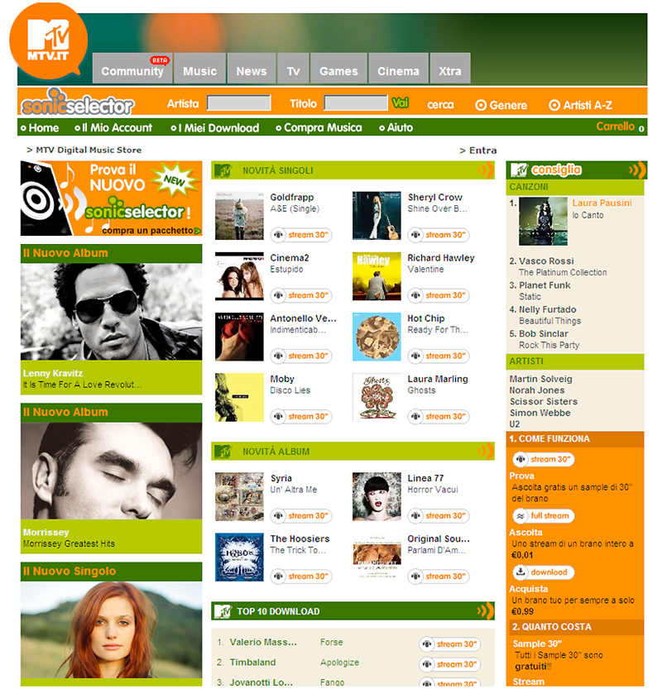Click the Laura Pausini recommended song link
Viewport: 662px width, 689px height.
(x=602, y=203)
